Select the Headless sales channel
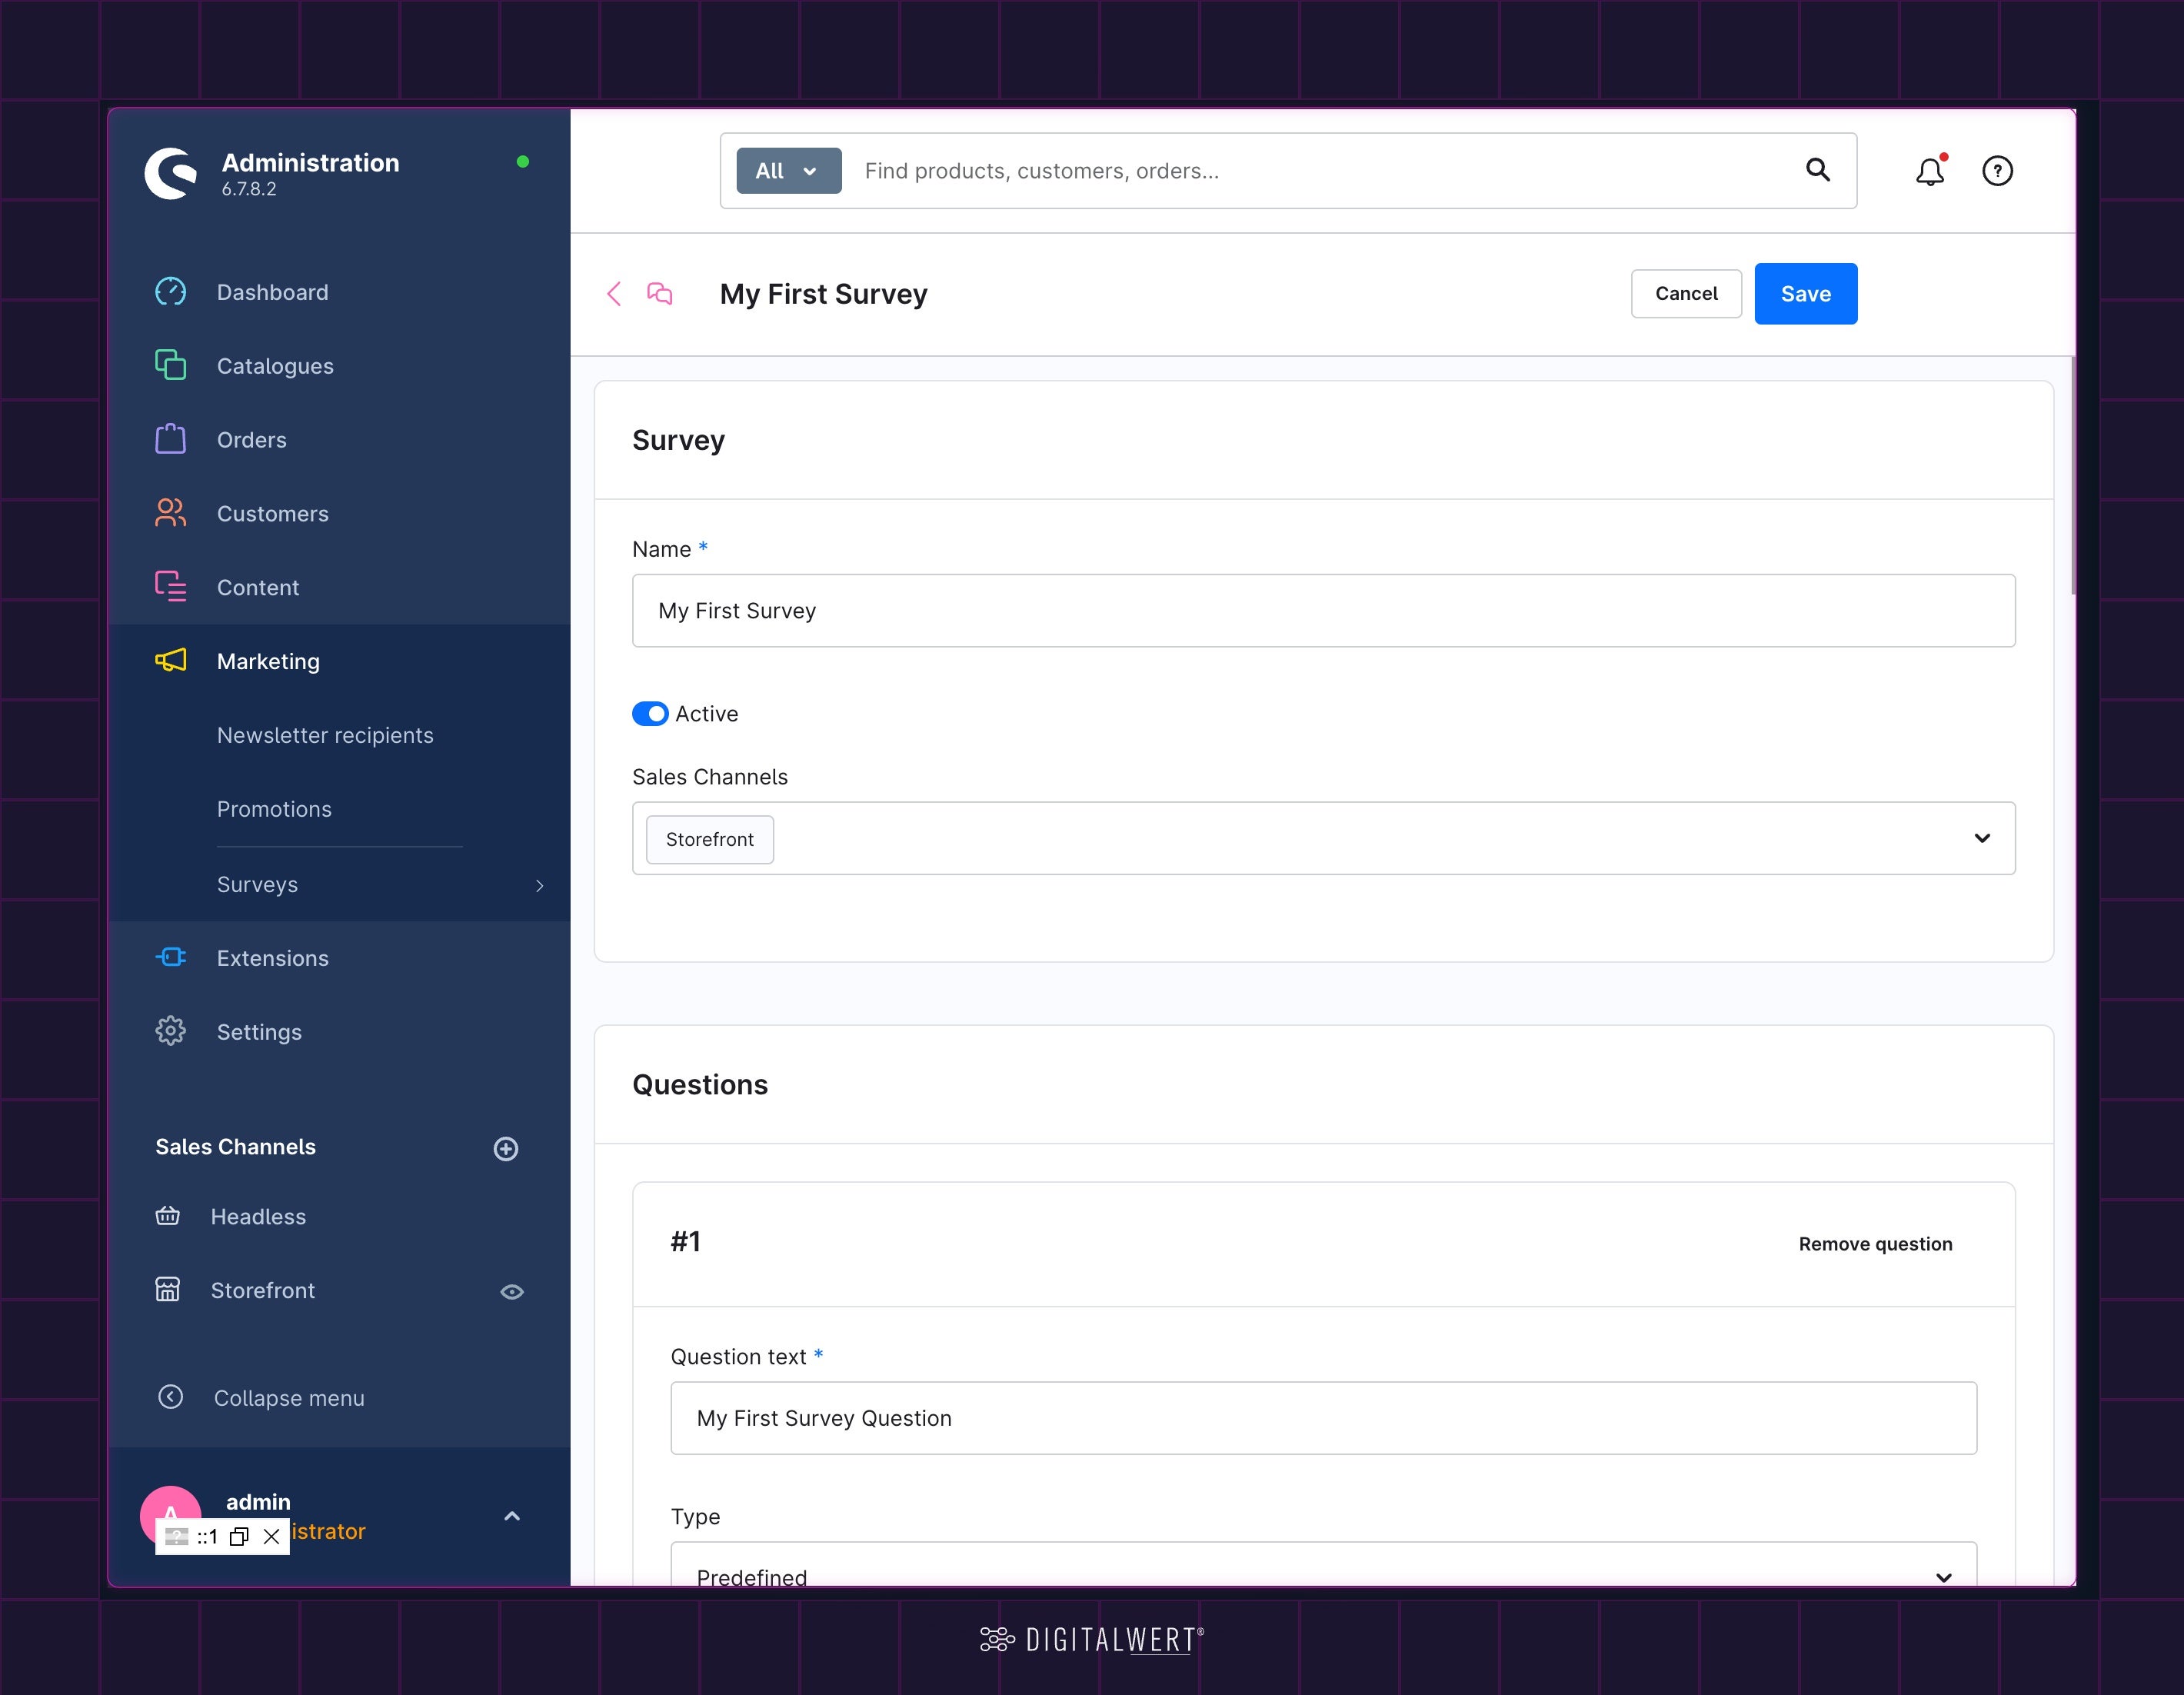2184x1695 pixels. (x=258, y=1217)
